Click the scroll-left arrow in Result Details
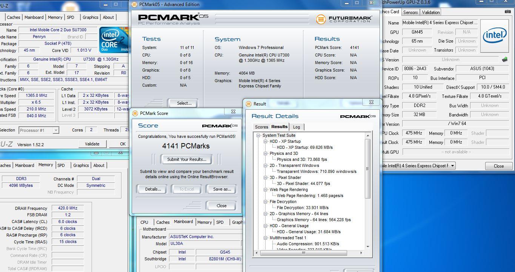Image resolution: width=515 pixels, height=272 pixels. tap(257, 252)
